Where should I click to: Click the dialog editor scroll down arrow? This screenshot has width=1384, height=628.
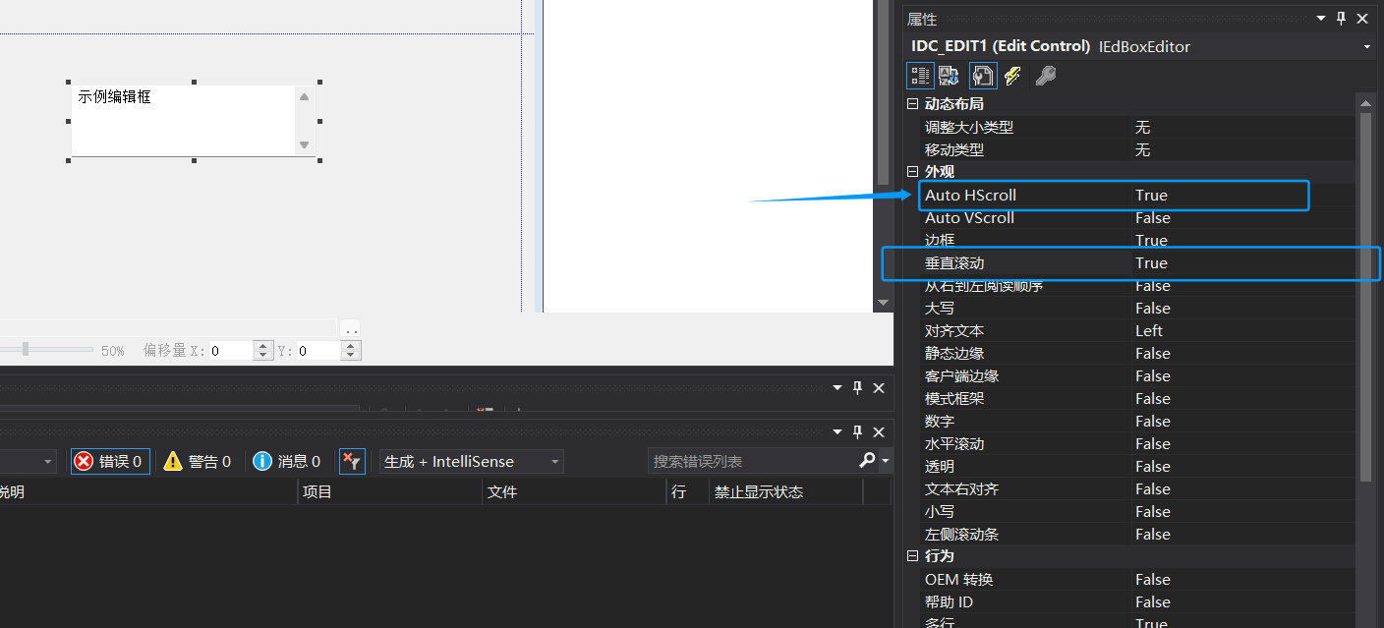(883, 303)
